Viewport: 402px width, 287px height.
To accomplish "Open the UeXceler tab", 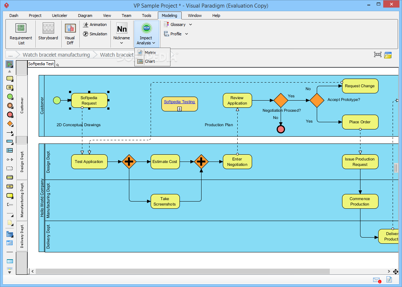I will (x=60, y=16).
